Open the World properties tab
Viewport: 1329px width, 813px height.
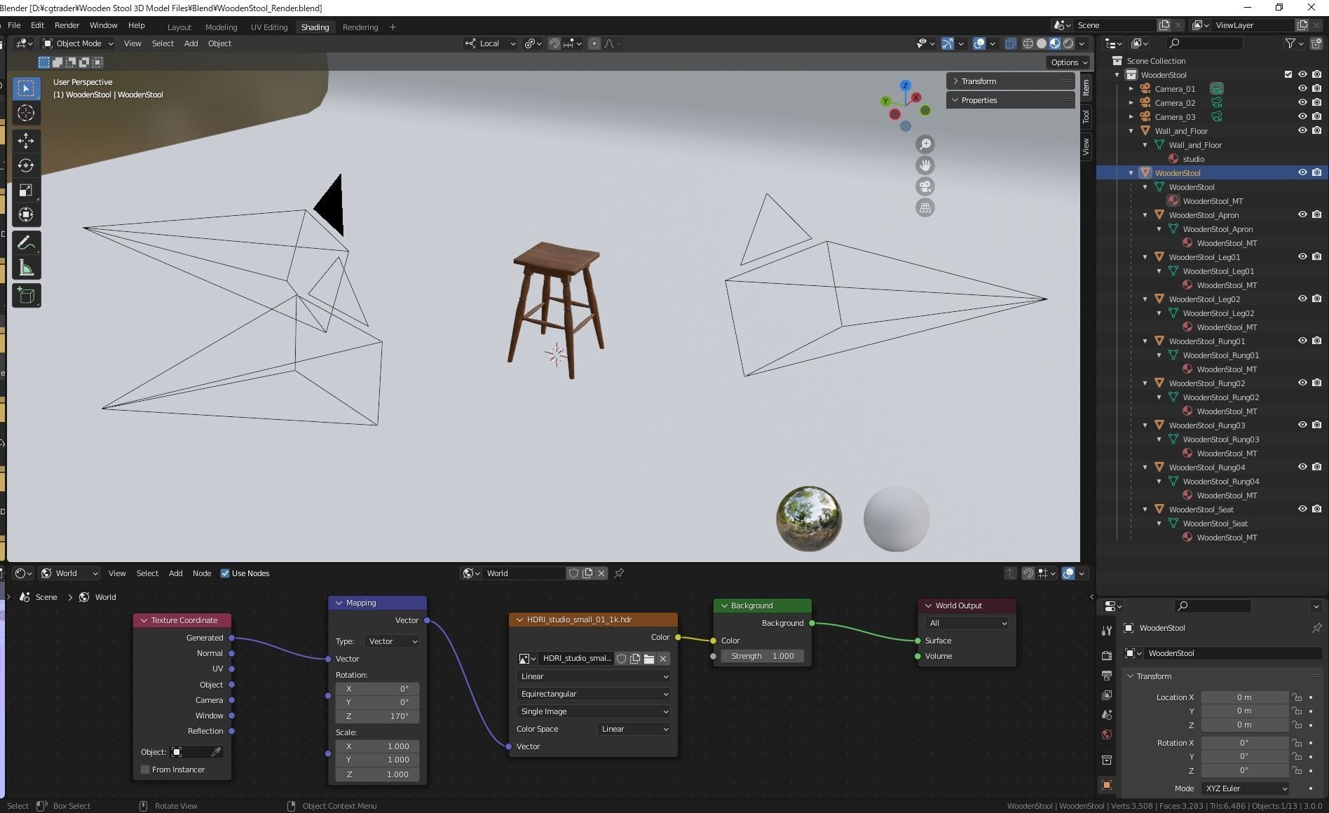point(1107,735)
